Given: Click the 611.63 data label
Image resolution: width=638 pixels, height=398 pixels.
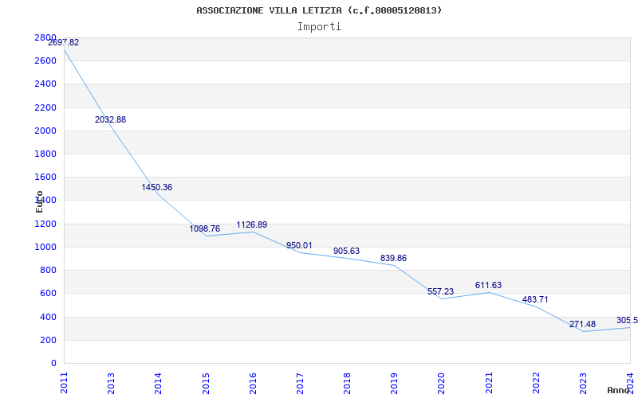Looking at the screenshot, I should [488, 286].
